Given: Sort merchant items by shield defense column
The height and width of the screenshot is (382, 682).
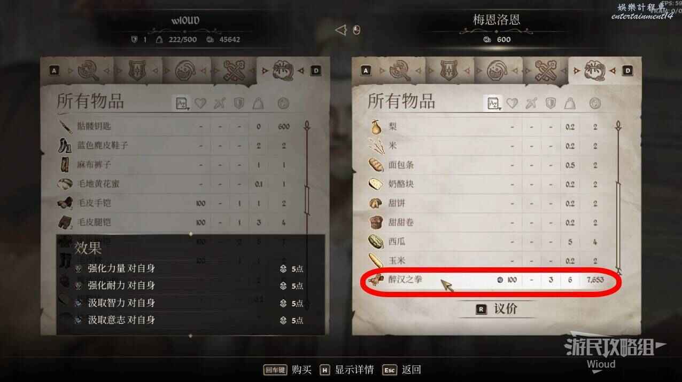Looking at the screenshot, I should [551, 104].
